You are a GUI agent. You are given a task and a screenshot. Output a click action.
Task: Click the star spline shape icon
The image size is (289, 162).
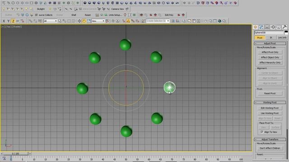22,3
